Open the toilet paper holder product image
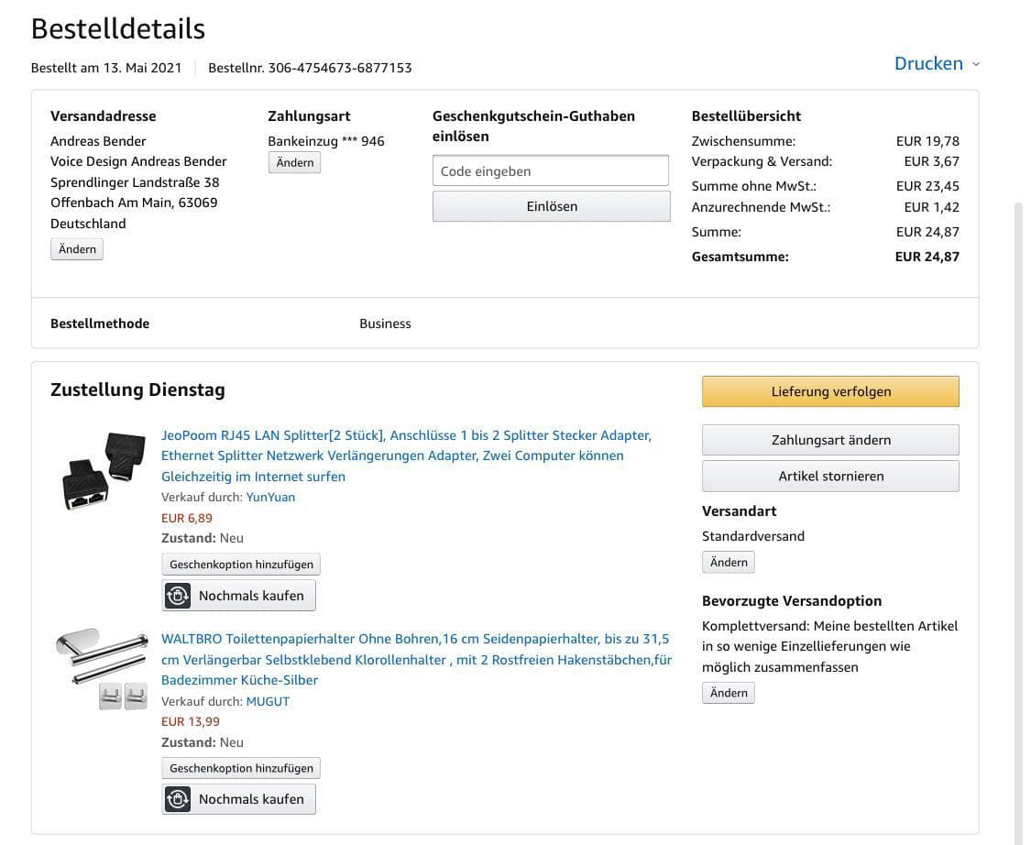The width and height of the screenshot is (1031, 845). tap(101, 667)
